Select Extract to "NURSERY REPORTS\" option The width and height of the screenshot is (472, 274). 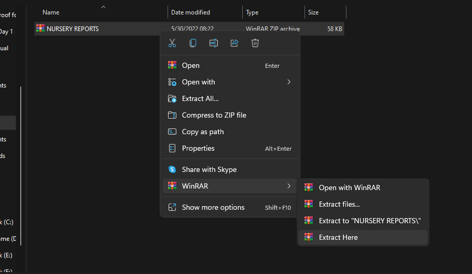click(370, 221)
